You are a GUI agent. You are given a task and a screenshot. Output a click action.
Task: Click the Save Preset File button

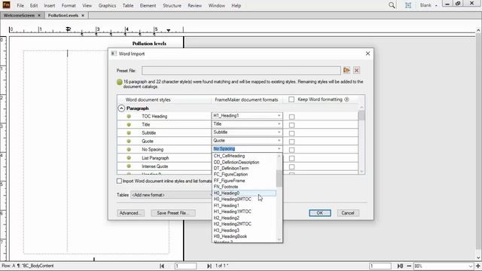pyautogui.click(x=172, y=213)
